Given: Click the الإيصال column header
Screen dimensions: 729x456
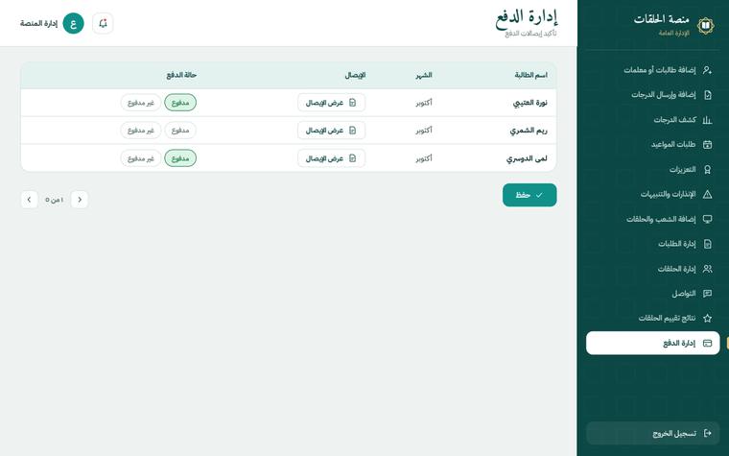Looking at the screenshot, I should [x=355, y=75].
